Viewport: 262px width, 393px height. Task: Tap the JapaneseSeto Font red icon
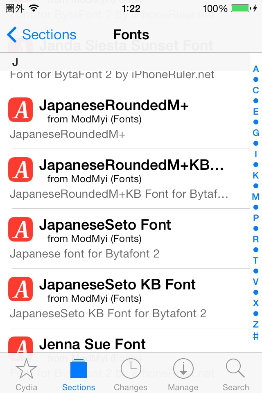[20, 229]
